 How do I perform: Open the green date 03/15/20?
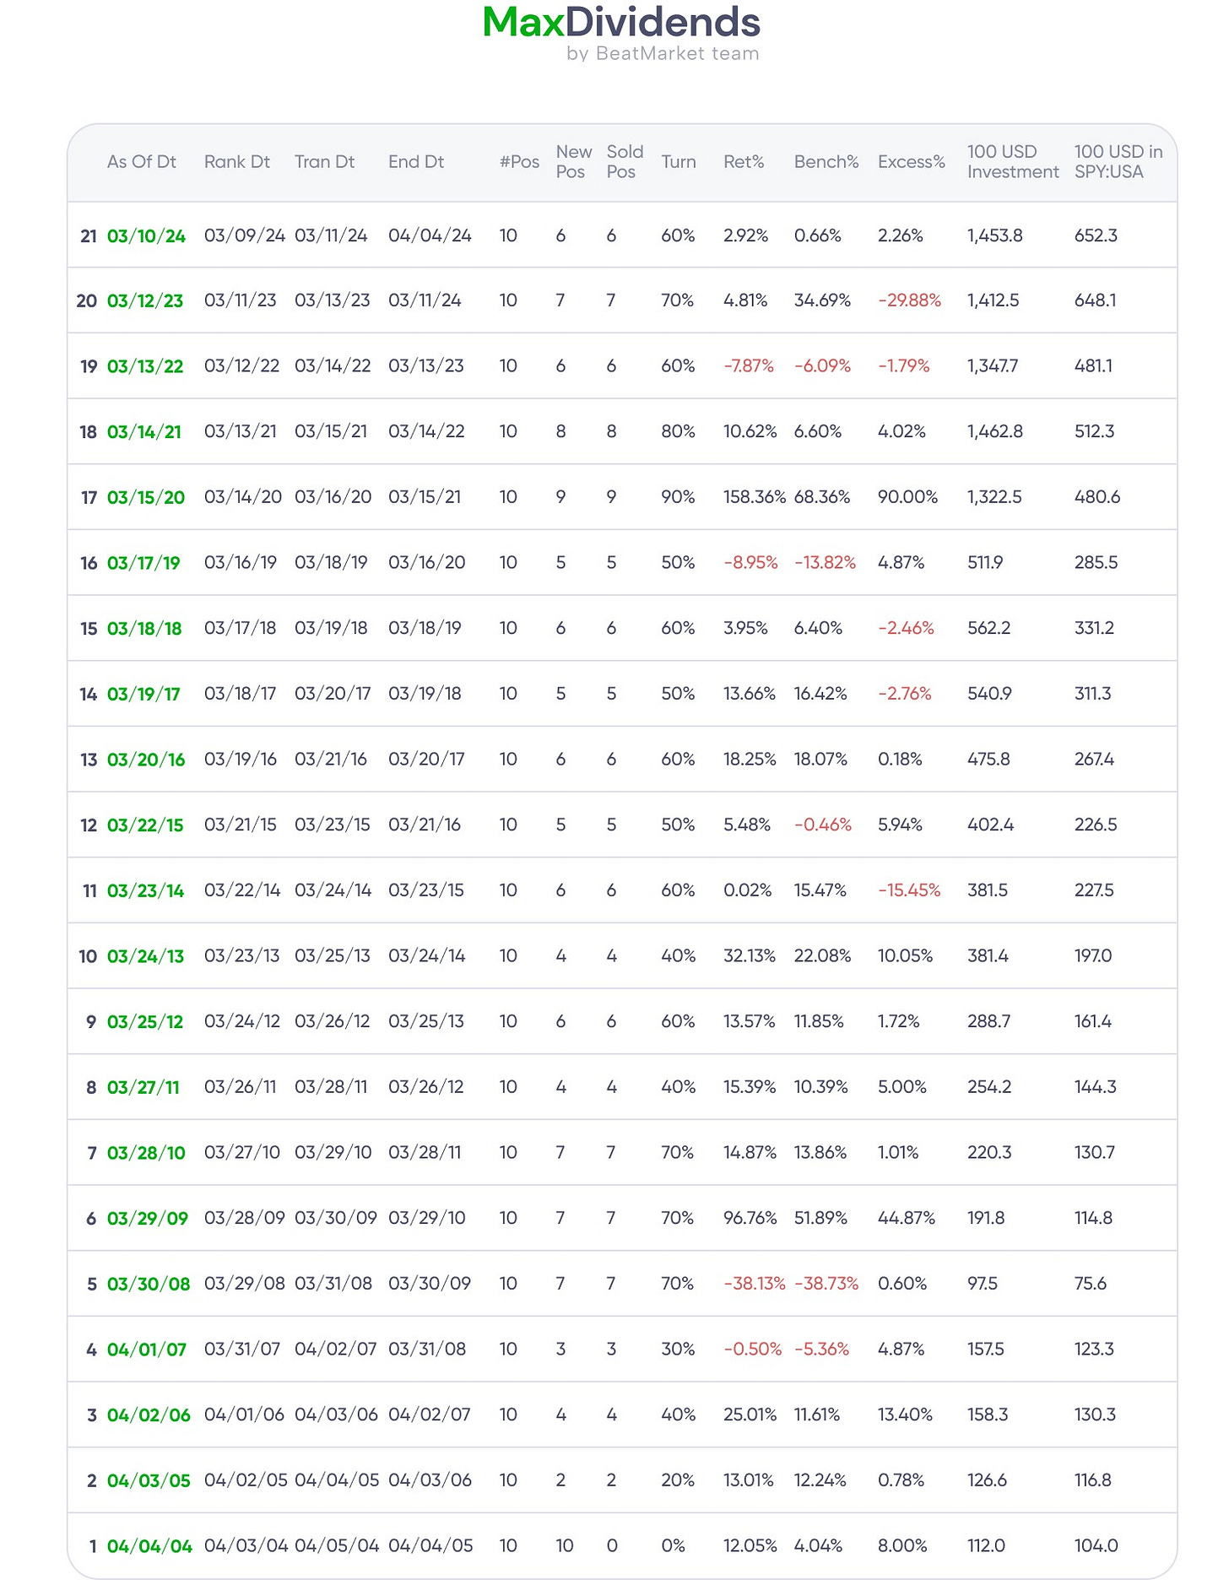pos(146,498)
